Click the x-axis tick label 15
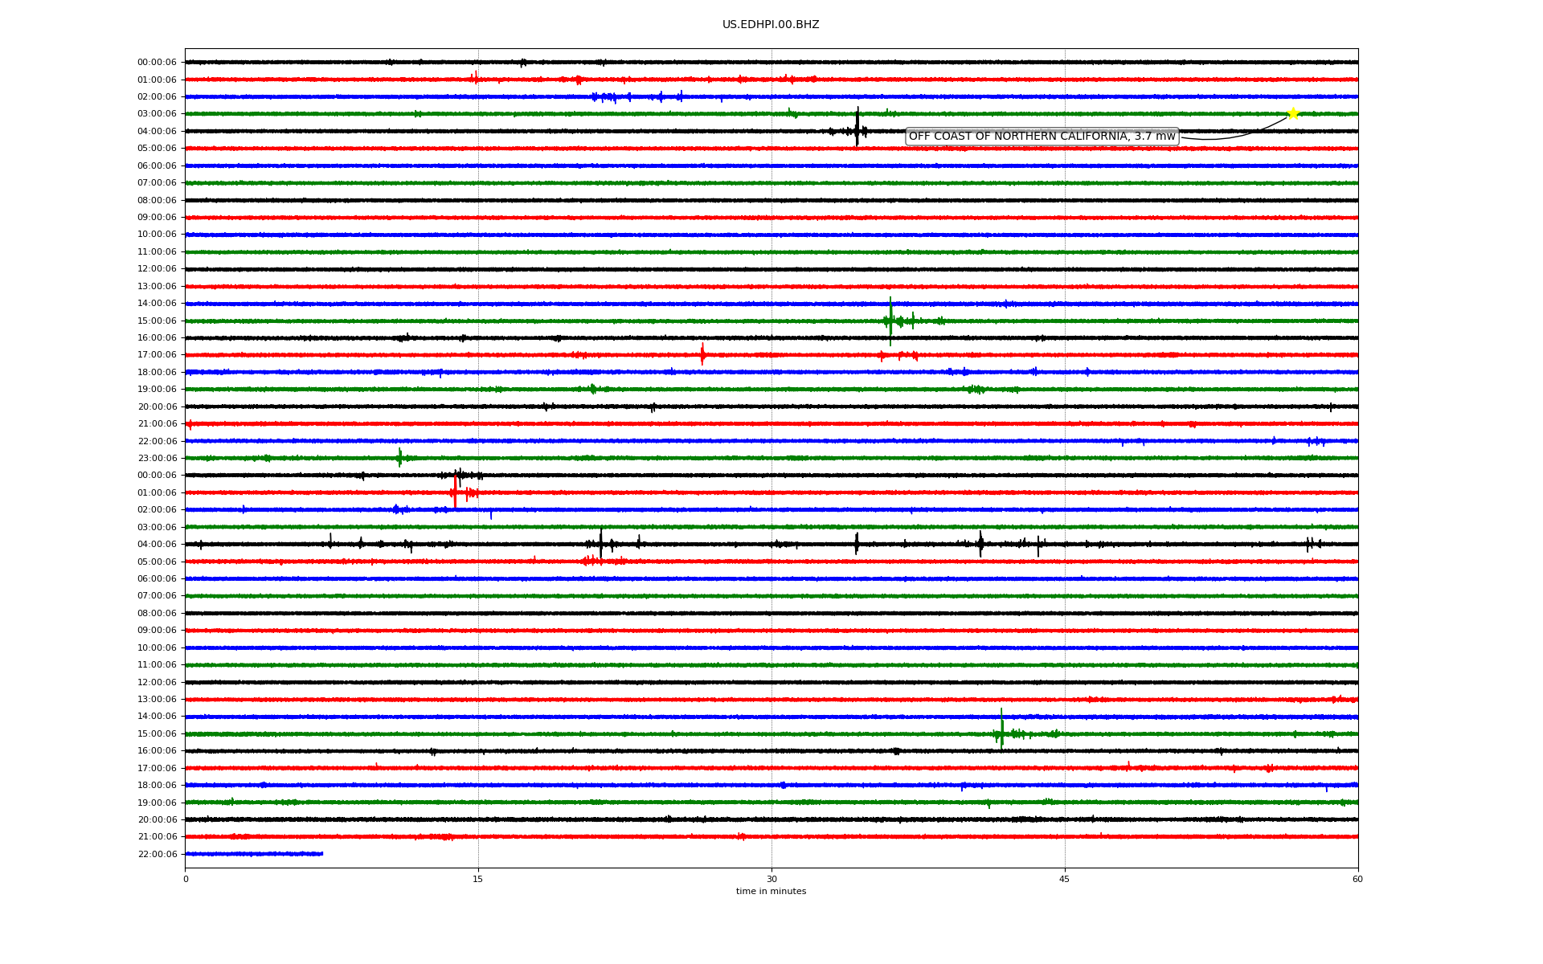Viewport: 1543px width, 964px height. click(x=478, y=879)
